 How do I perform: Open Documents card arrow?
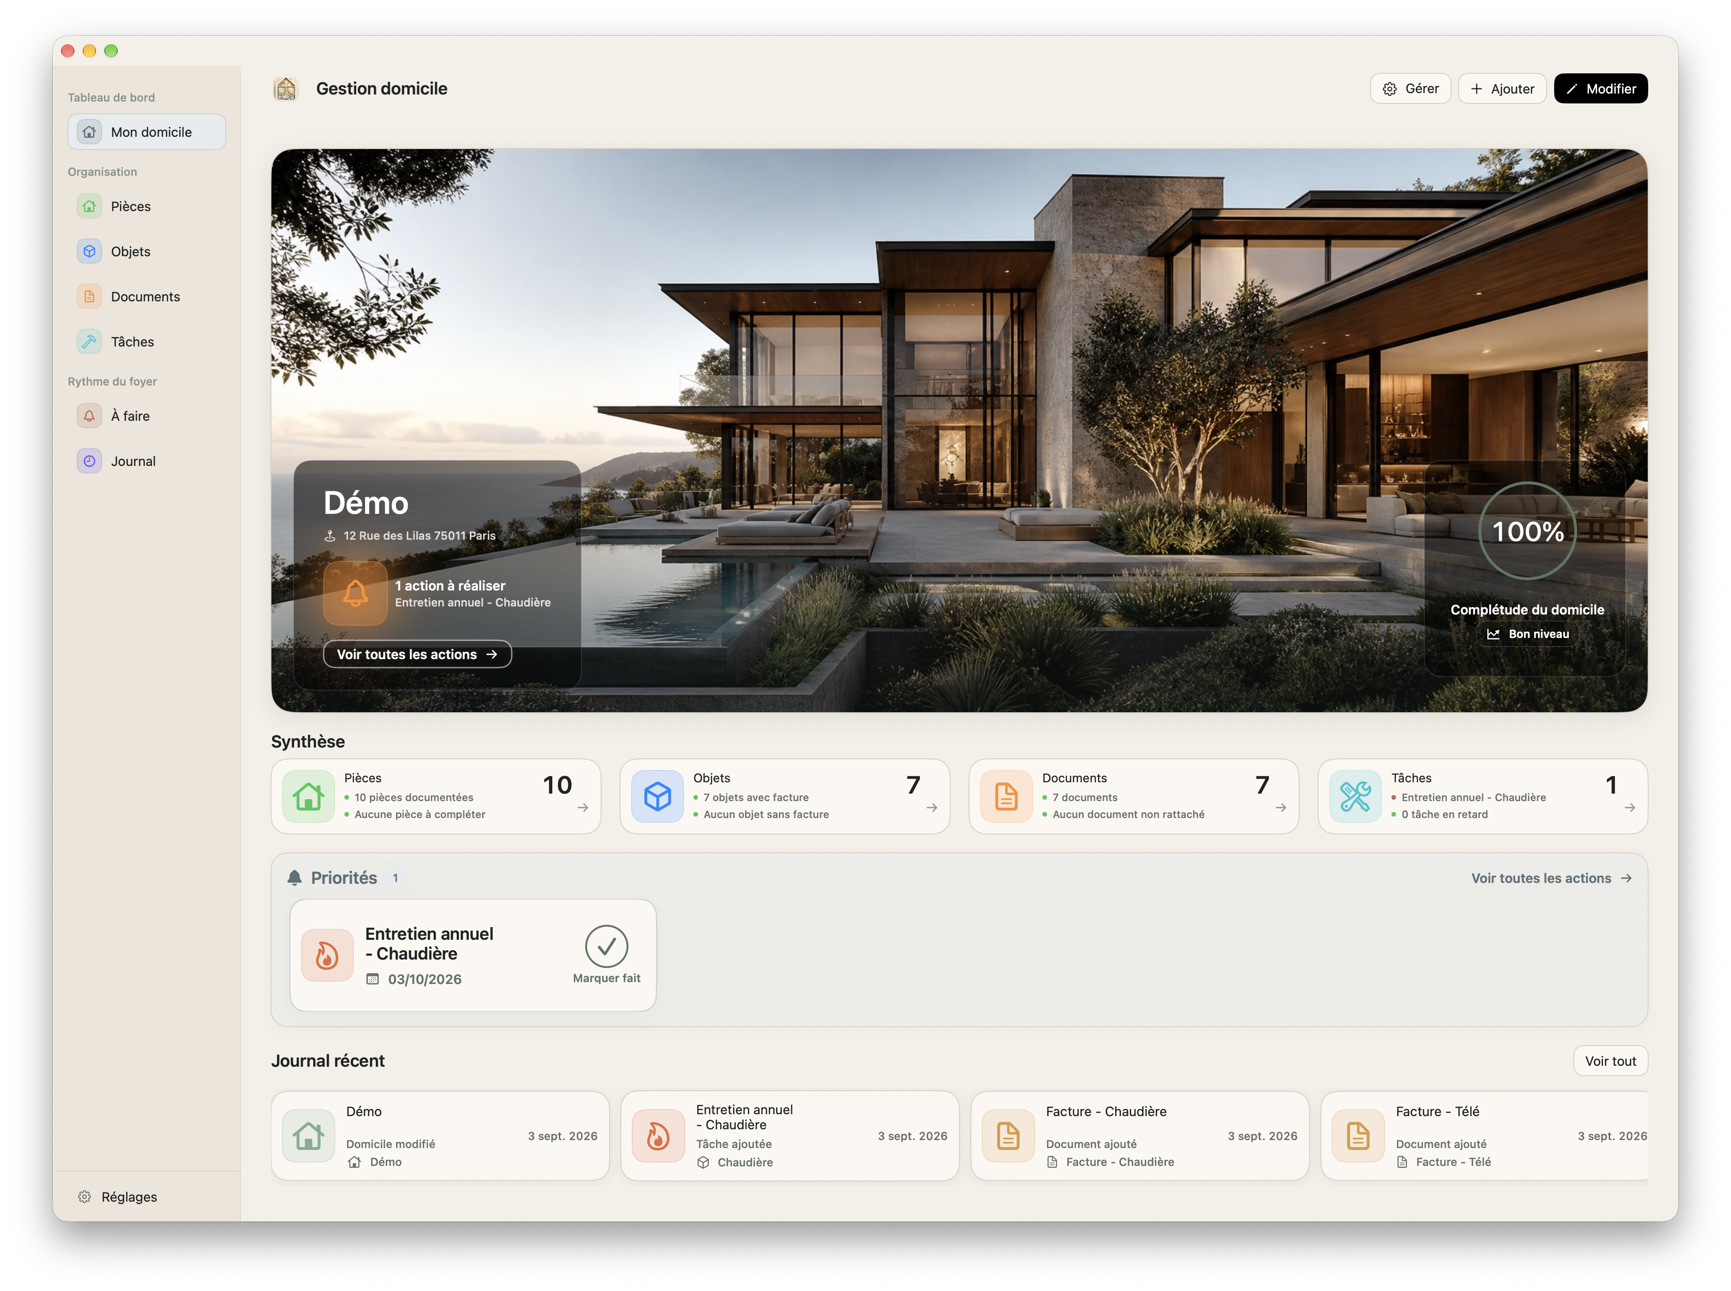pyautogui.click(x=1280, y=808)
